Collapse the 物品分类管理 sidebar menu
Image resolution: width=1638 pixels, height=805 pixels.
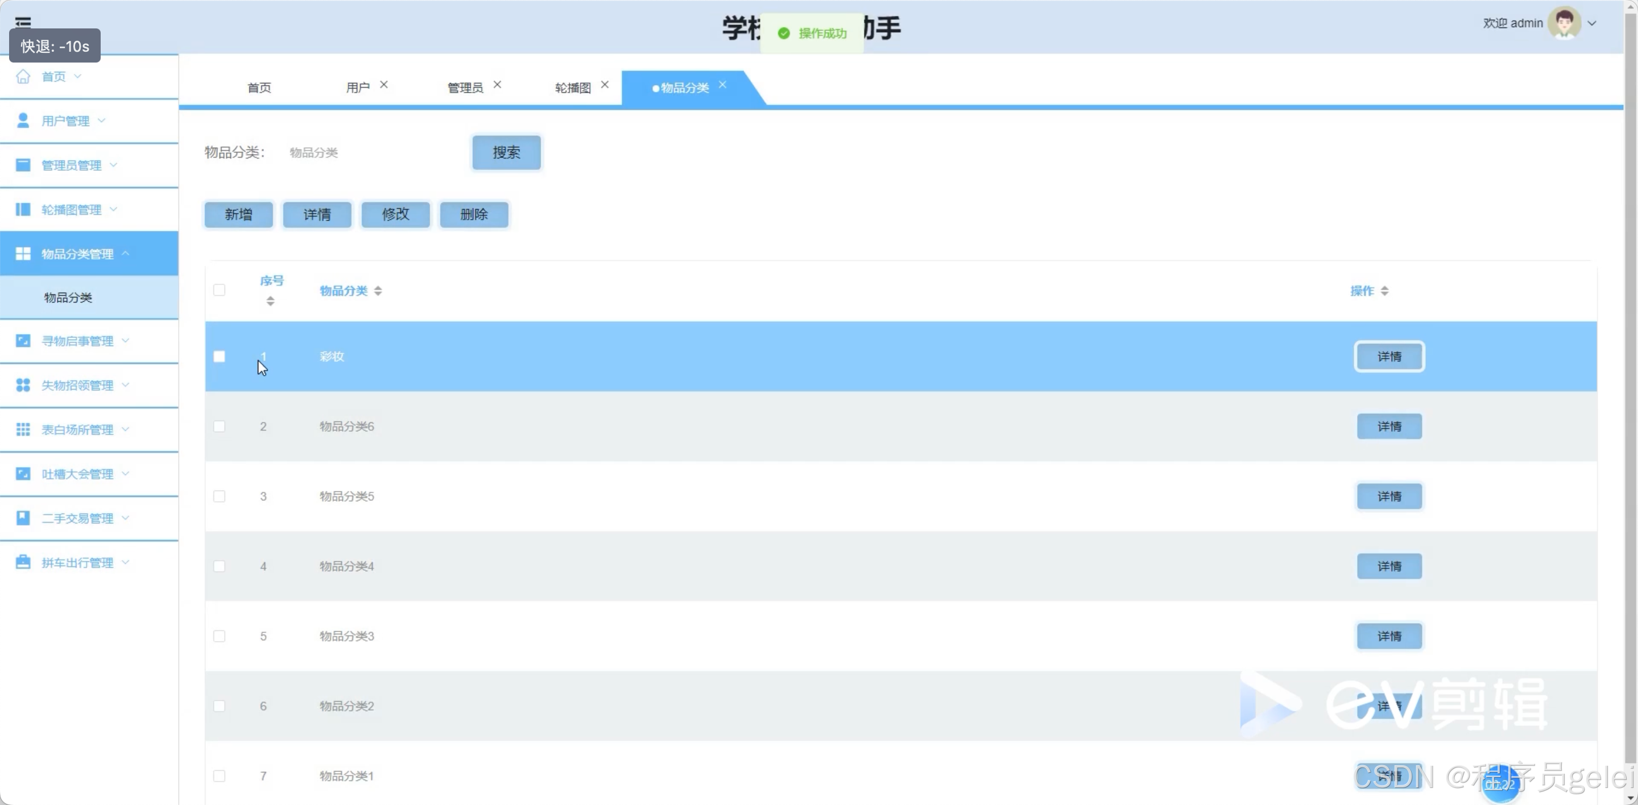(x=77, y=254)
